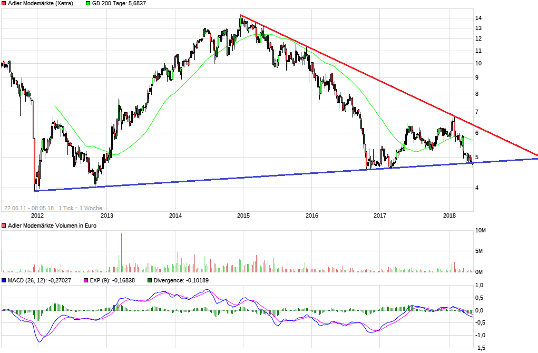The width and height of the screenshot is (538, 353).
Task: Click the Volumen in Euro legend swatch
Action: tap(4, 225)
